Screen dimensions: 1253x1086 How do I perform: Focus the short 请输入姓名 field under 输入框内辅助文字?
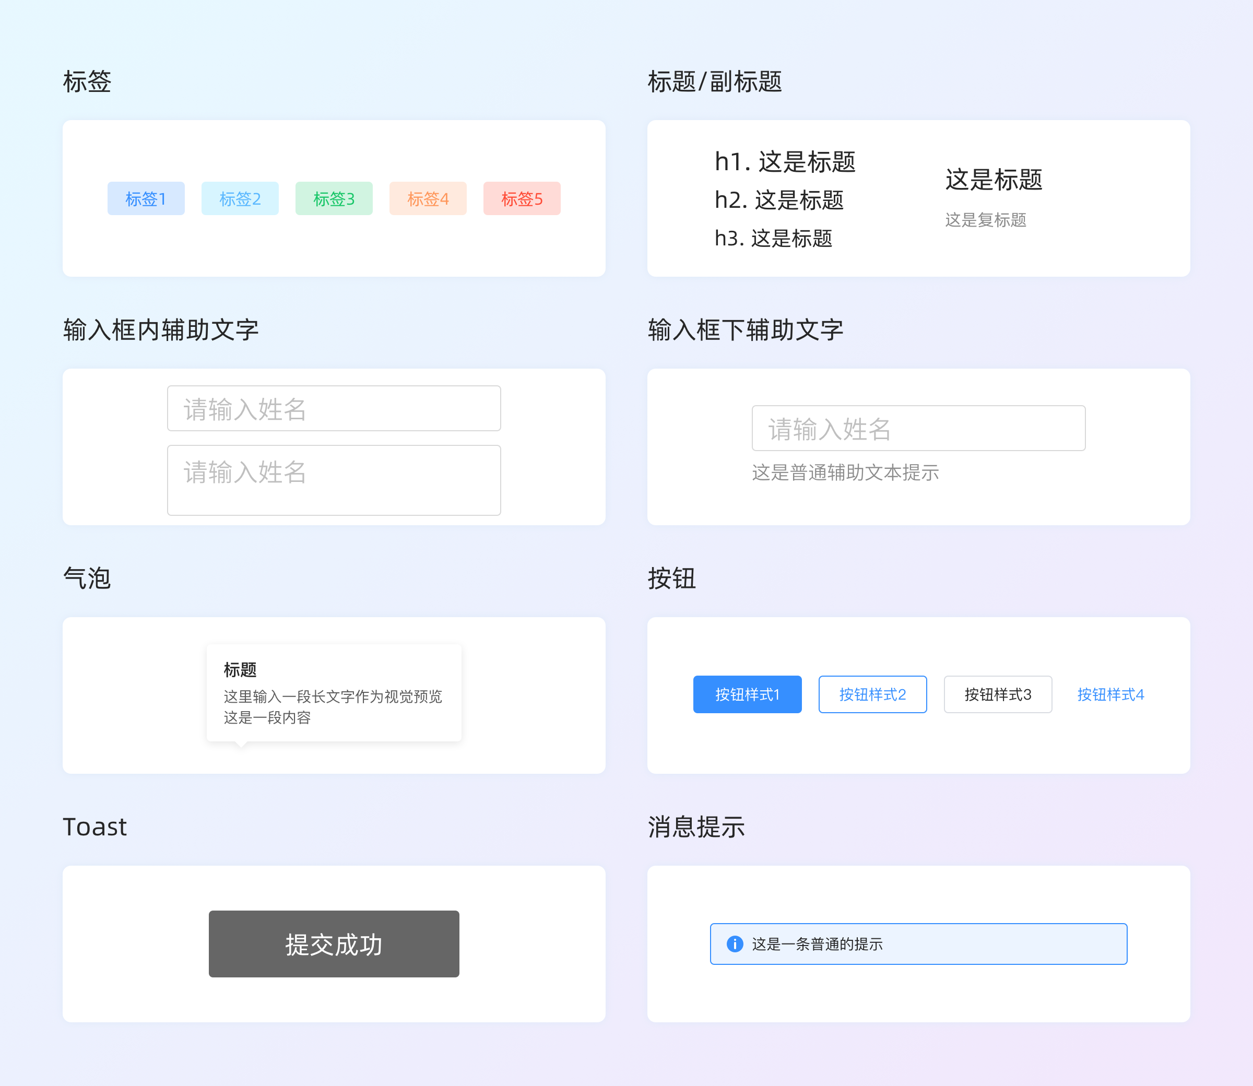click(334, 408)
